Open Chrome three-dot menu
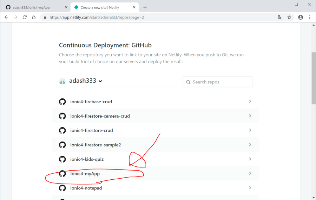Image resolution: width=316 pixels, height=200 pixels. 310,17
